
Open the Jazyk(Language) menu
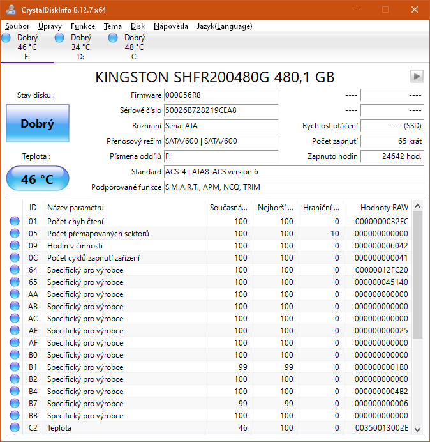point(225,26)
